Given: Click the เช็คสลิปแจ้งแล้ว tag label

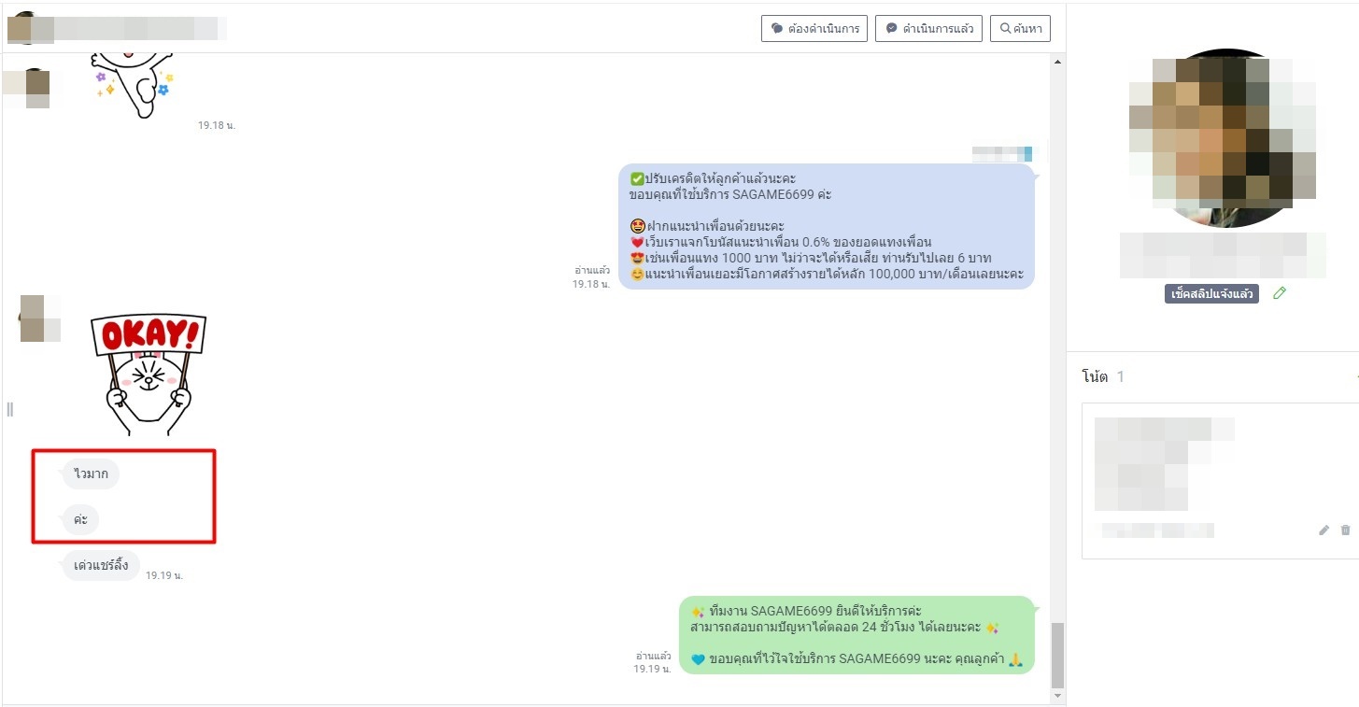Looking at the screenshot, I should (1211, 294).
